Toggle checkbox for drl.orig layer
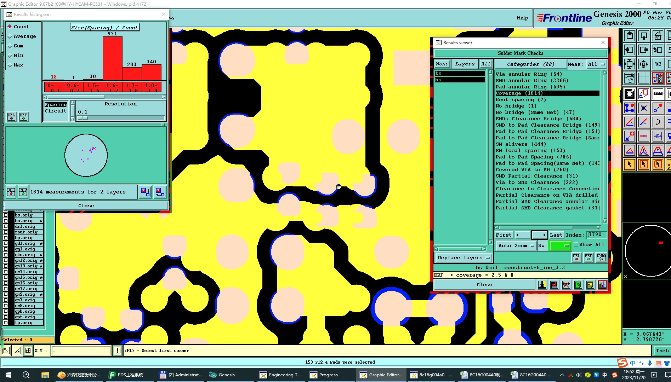 (6, 226)
